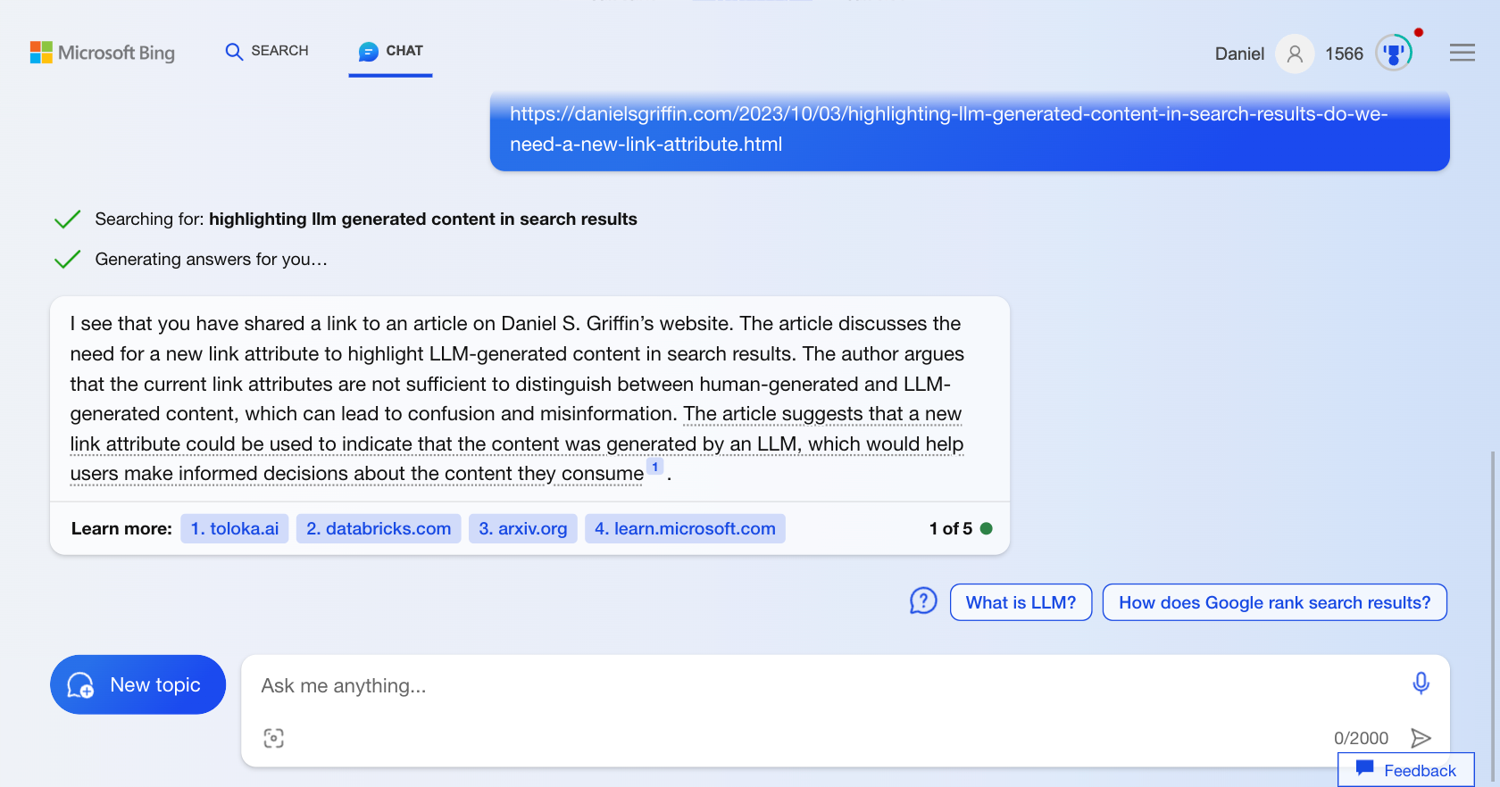This screenshot has width=1500, height=787.
Task: Click the microphone voice input icon
Action: tap(1421, 683)
